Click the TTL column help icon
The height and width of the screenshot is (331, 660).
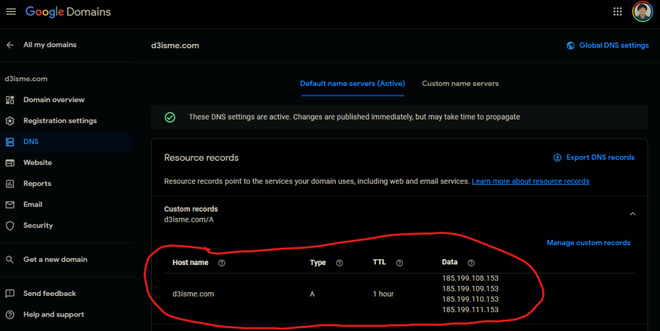point(399,263)
